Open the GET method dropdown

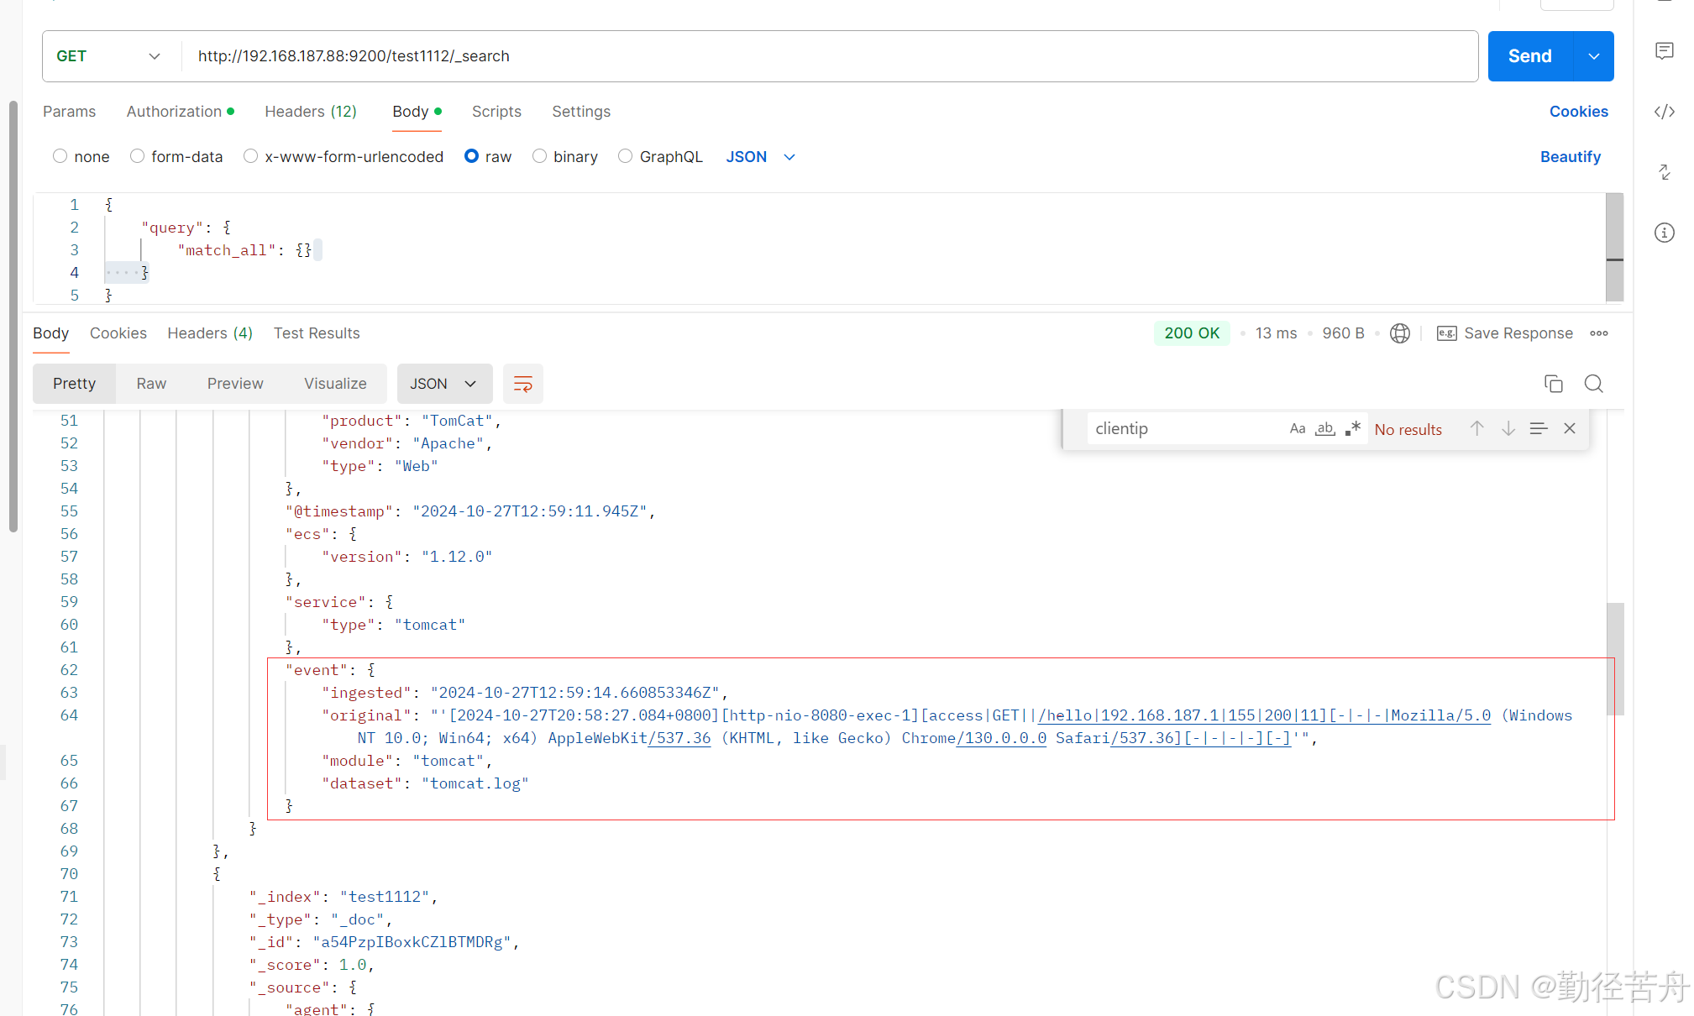pos(109,56)
